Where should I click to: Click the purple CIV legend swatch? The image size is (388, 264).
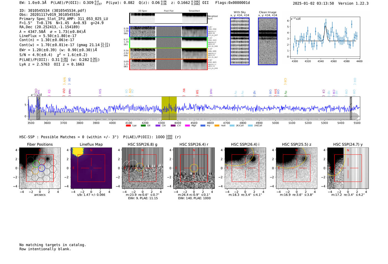(x=158, y=125)
